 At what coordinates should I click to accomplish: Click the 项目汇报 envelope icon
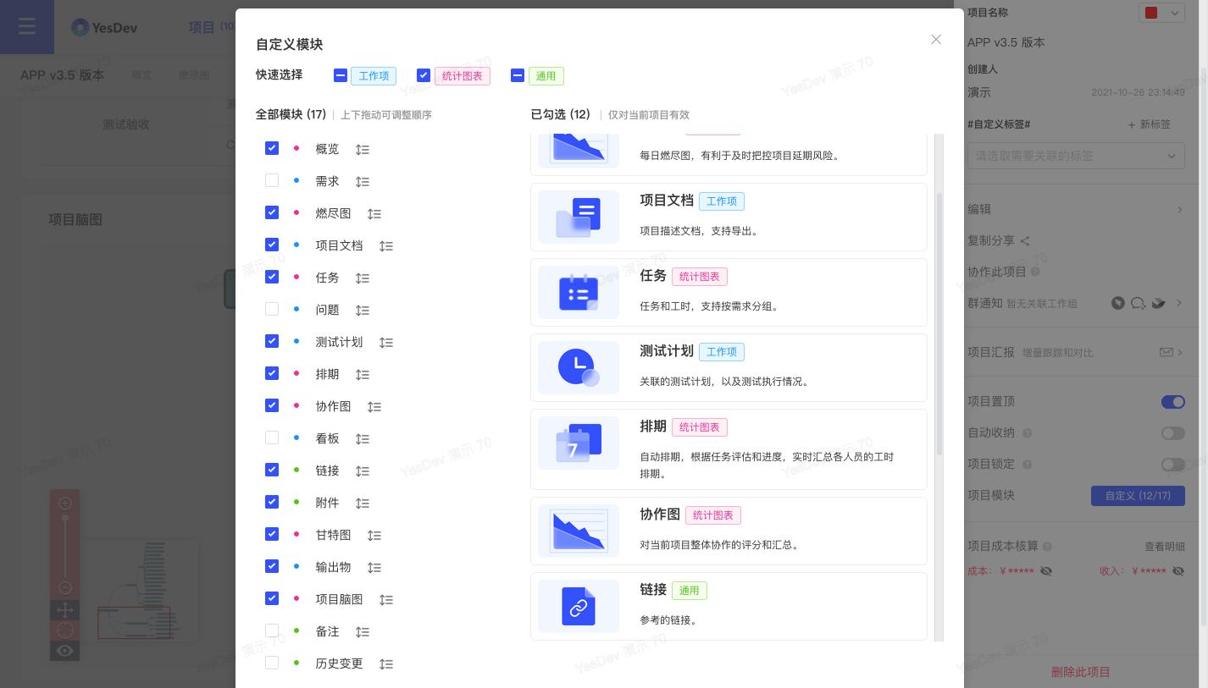click(x=1166, y=351)
